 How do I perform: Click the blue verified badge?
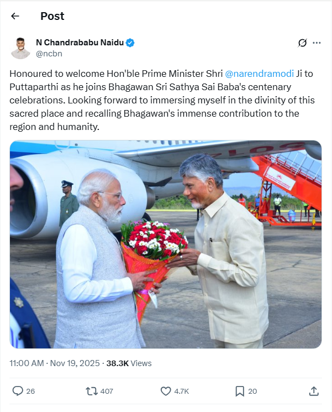coord(130,43)
